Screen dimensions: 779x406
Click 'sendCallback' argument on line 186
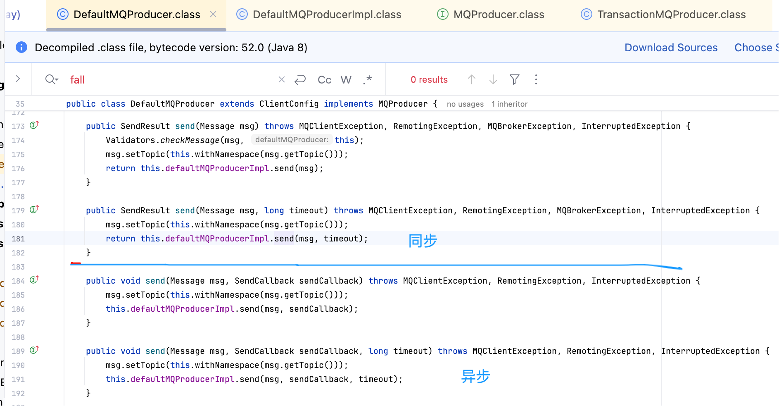[319, 309]
